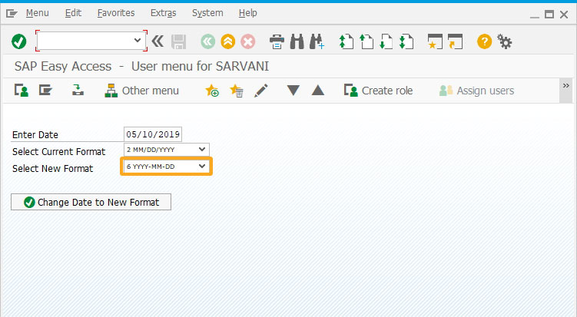Viewport: 577px width, 317px height.
Task: Click the Delete Favorites star-trash icon
Action: point(236,90)
